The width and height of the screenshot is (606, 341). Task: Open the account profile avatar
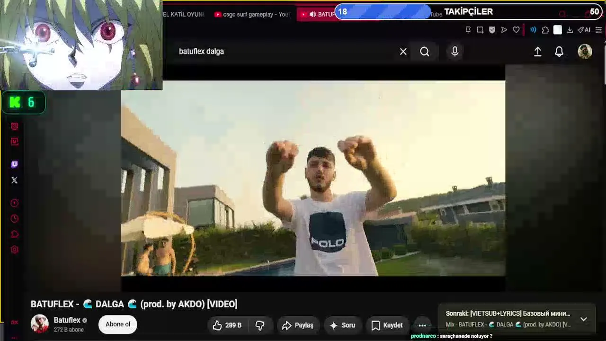pyautogui.click(x=585, y=52)
